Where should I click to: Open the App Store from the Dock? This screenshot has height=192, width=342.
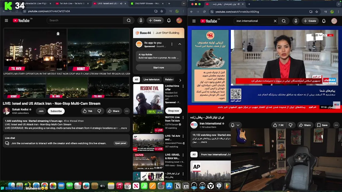[x=169, y=186]
